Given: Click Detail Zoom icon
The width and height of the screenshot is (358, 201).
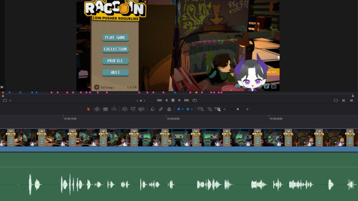Looking at the screenshot, I should (x=209, y=109).
